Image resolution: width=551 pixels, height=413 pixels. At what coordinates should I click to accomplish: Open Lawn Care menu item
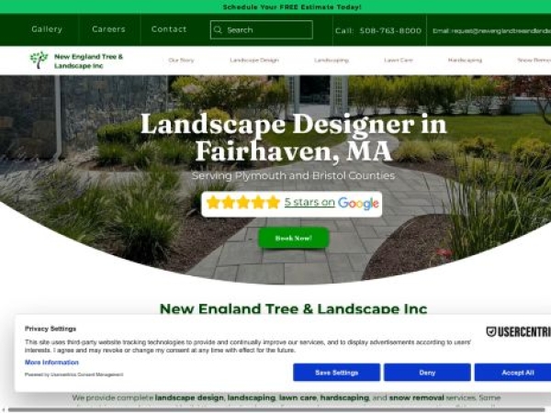(x=399, y=60)
